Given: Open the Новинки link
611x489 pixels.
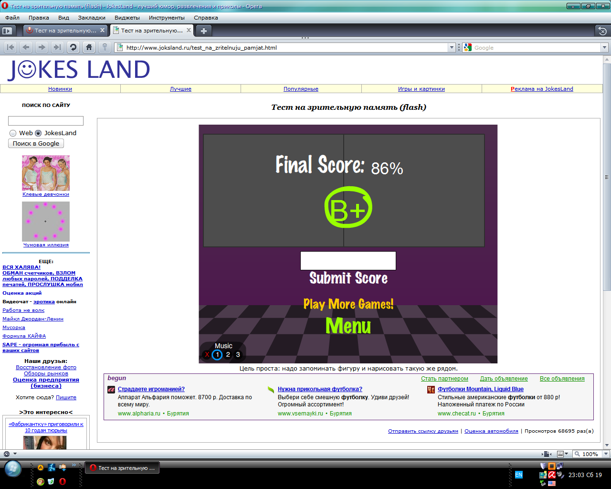Looking at the screenshot, I should click(x=60, y=89).
